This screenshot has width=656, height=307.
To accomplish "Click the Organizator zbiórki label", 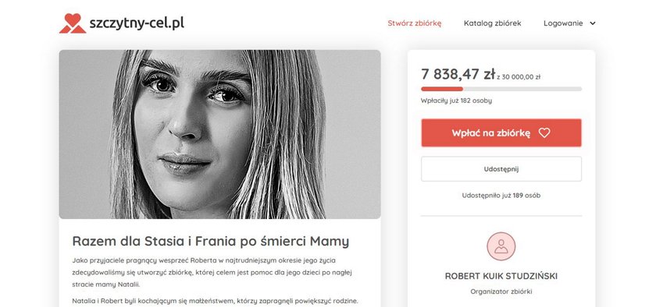I will click(501, 291).
